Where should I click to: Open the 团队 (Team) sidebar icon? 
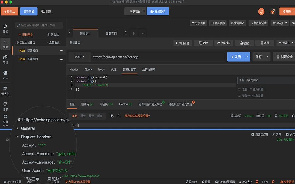[x=5, y=75]
